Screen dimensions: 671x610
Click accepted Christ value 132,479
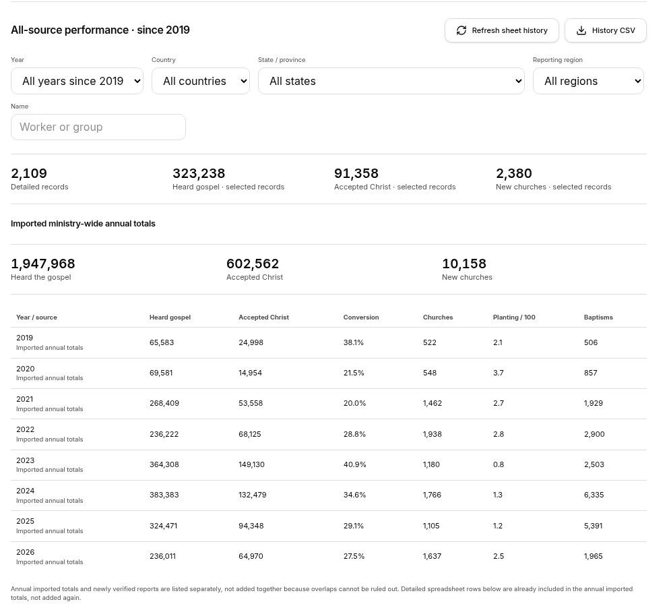tap(253, 495)
